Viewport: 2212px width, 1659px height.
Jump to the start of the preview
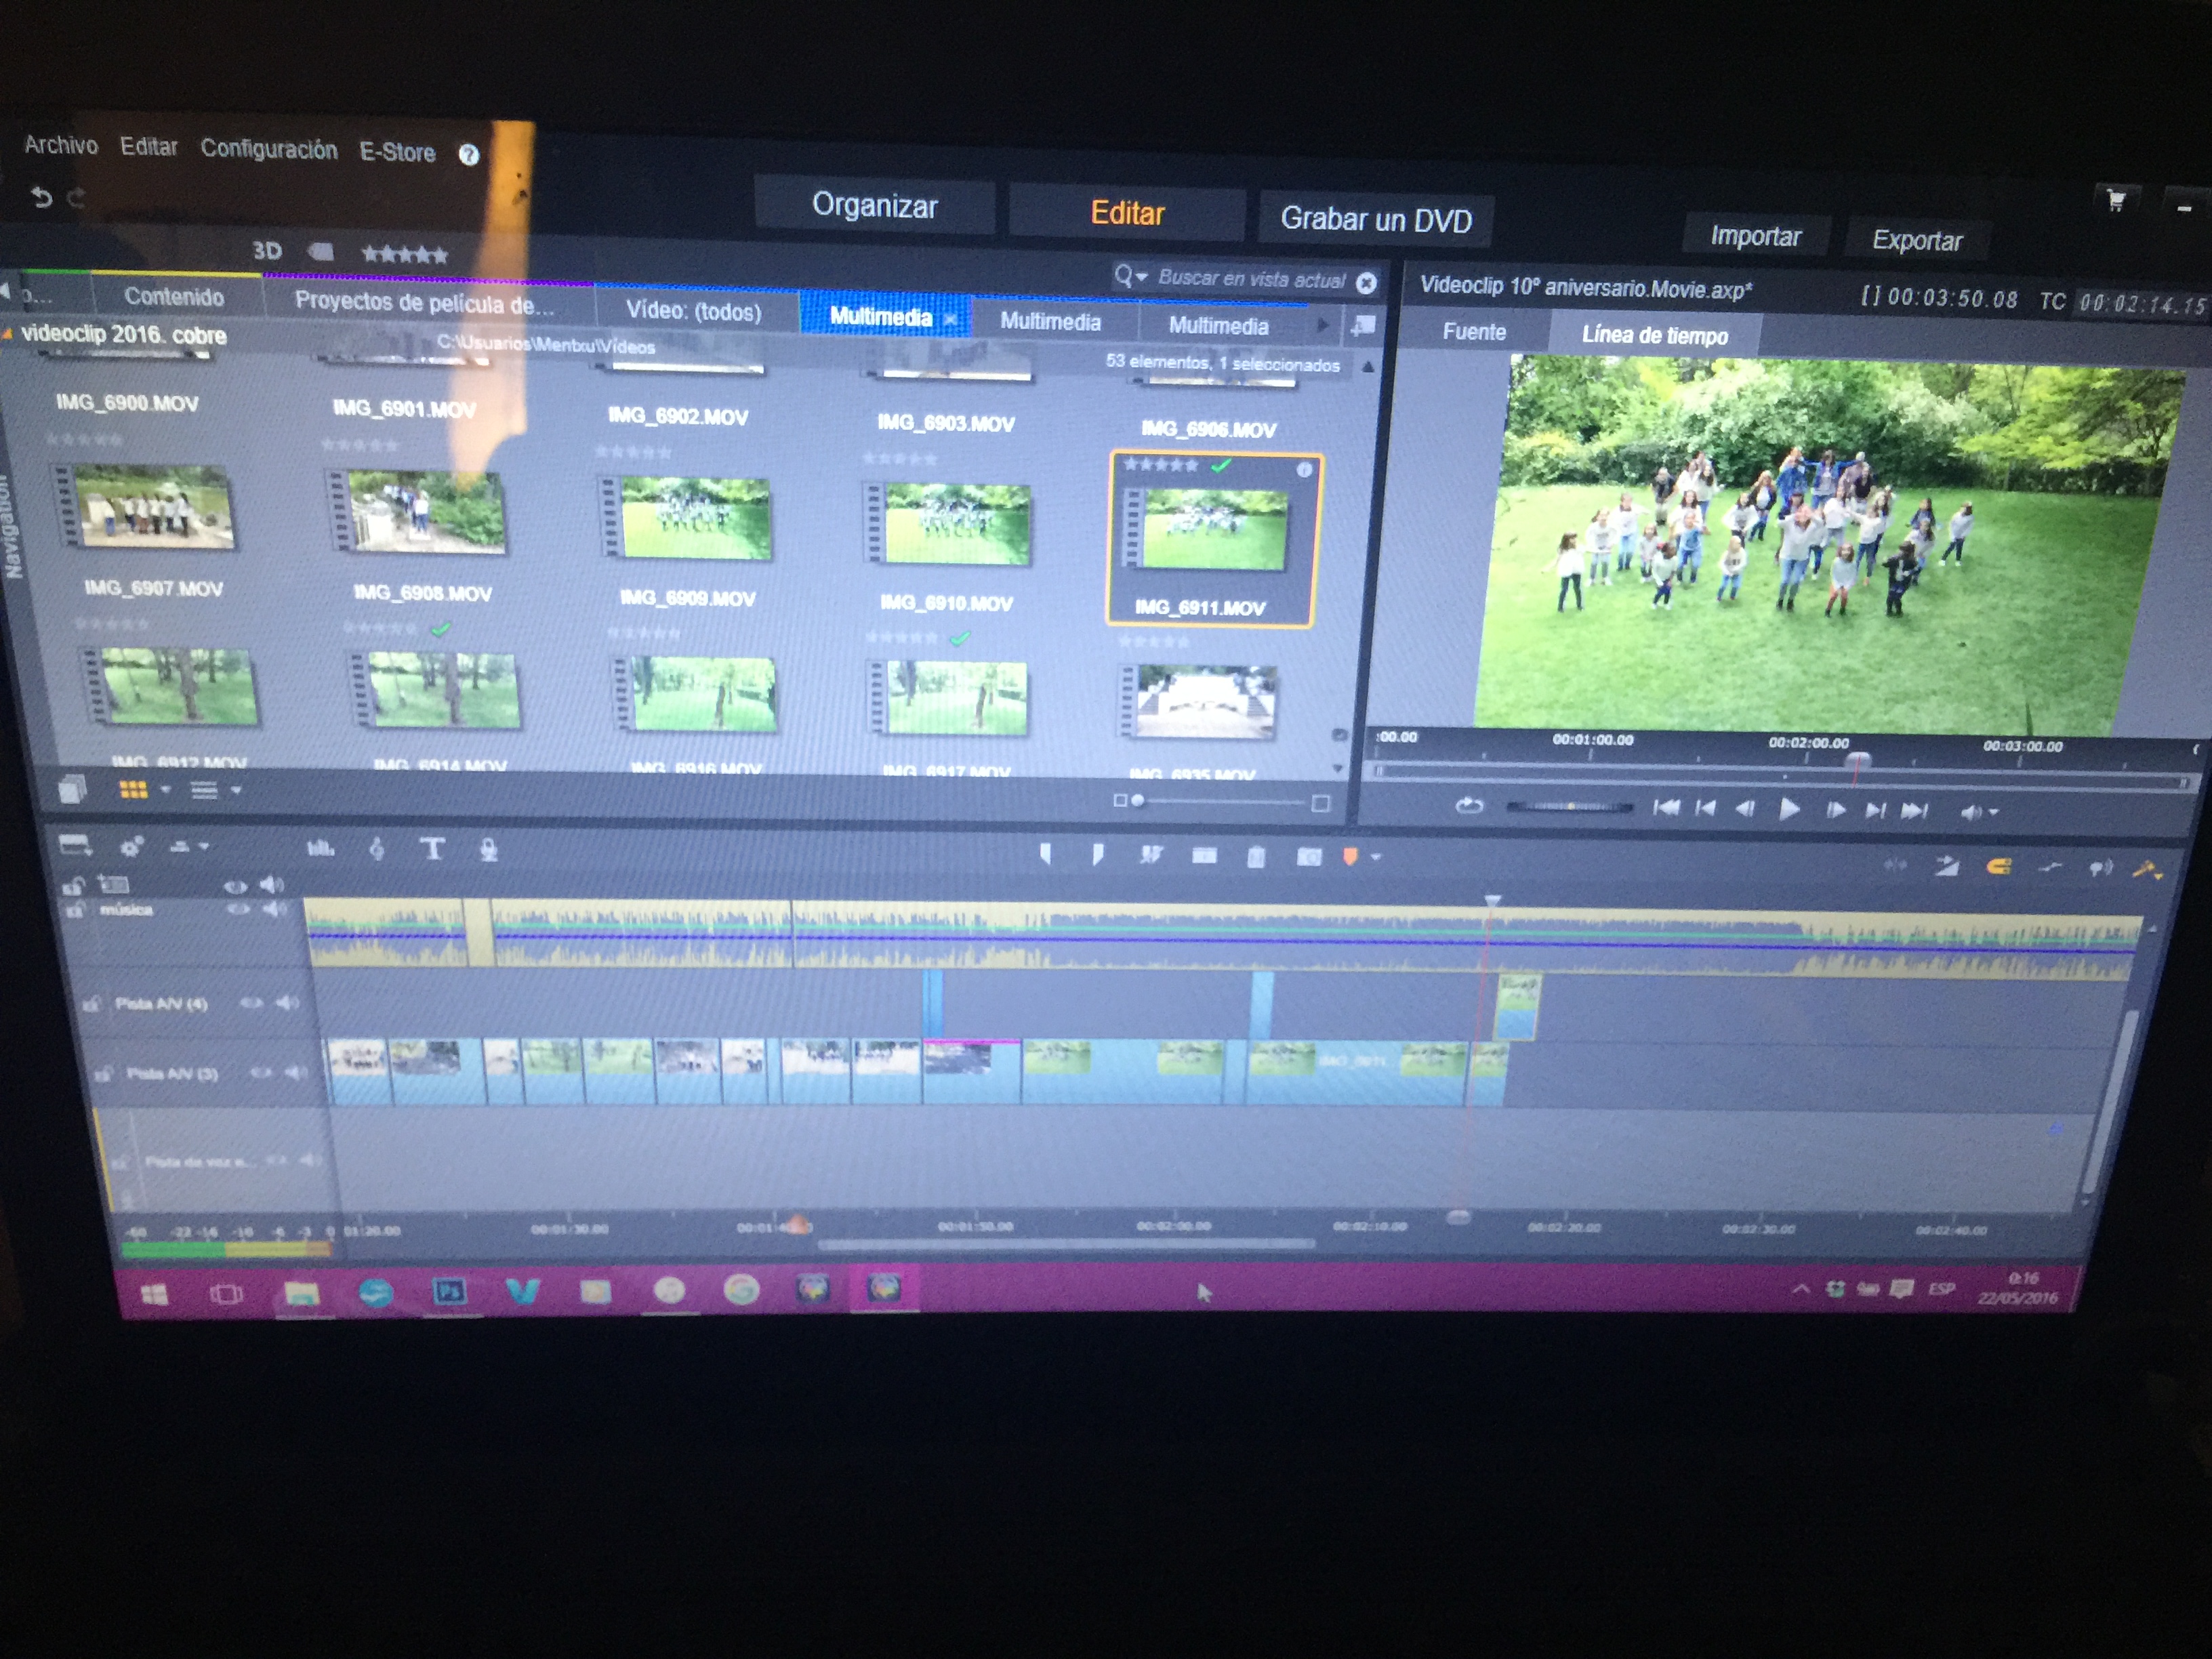point(1666,808)
